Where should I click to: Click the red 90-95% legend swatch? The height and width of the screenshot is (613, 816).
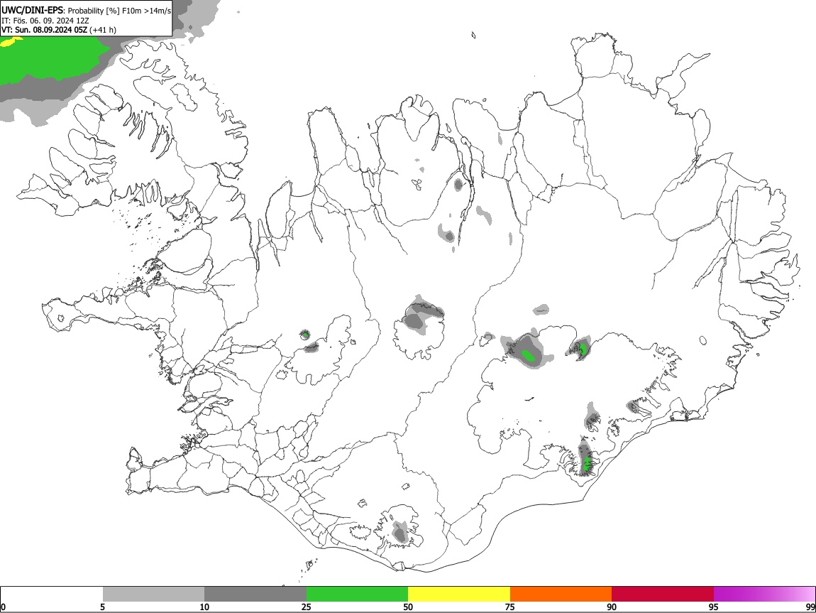click(x=663, y=594)
